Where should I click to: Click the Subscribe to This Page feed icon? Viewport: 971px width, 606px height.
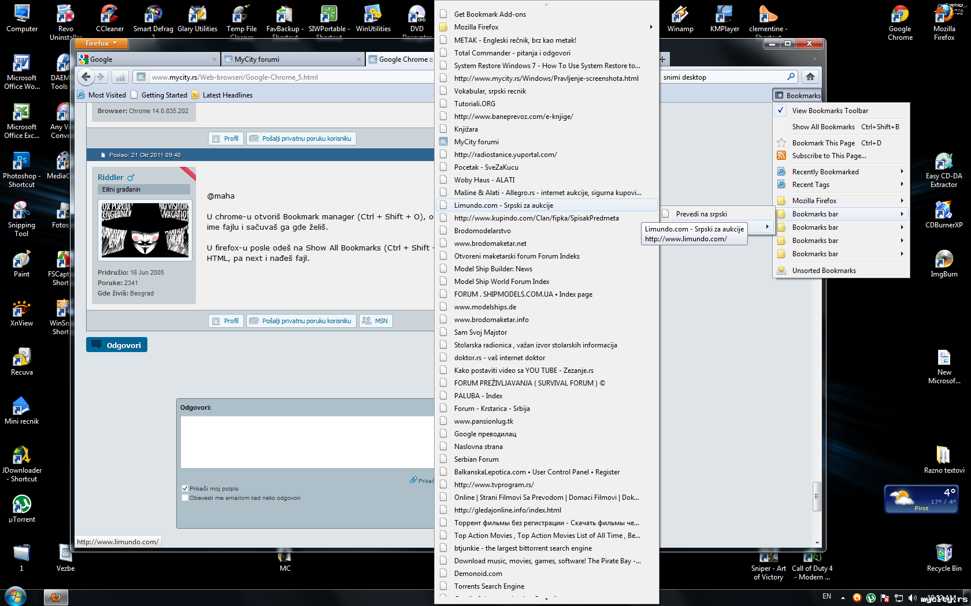781,155
